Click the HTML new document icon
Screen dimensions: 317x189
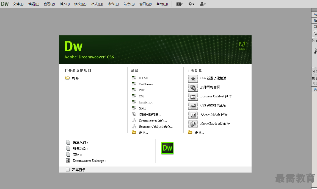(x=134, y=78)
